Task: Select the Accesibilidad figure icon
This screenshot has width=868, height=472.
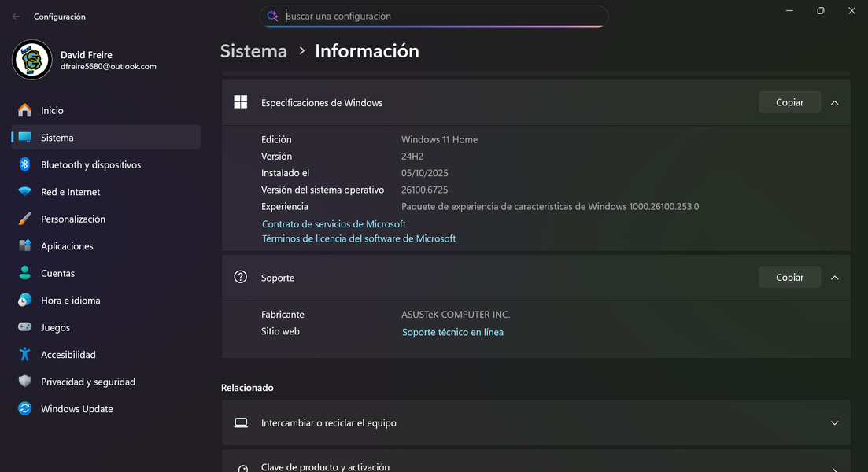Action: tap(25, 355)
